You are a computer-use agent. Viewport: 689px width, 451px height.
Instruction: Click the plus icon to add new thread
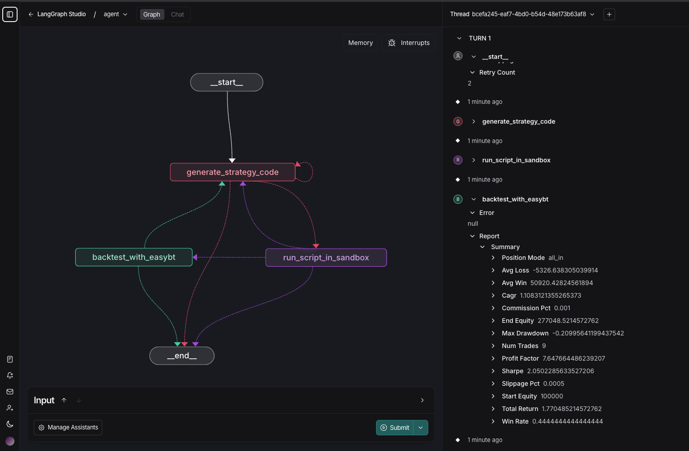pyautogui.click(x=609, y=14)
